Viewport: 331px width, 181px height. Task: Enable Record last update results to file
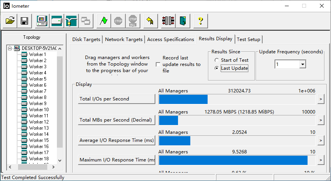coord(158,64)
